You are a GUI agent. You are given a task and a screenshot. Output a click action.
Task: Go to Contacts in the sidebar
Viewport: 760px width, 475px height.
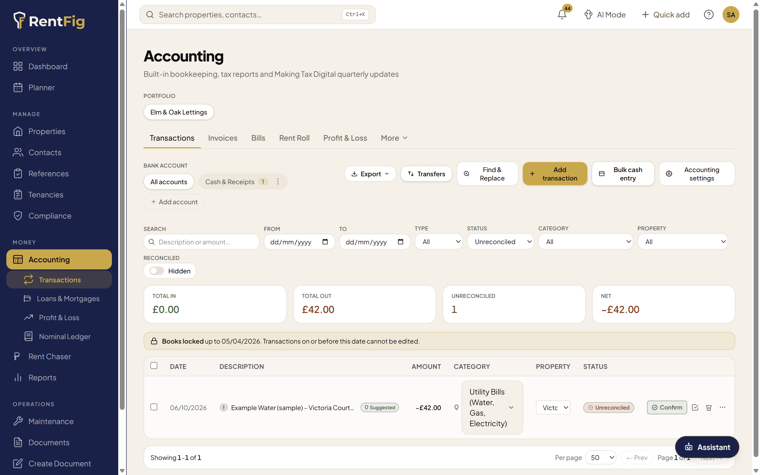click(59, 152)
